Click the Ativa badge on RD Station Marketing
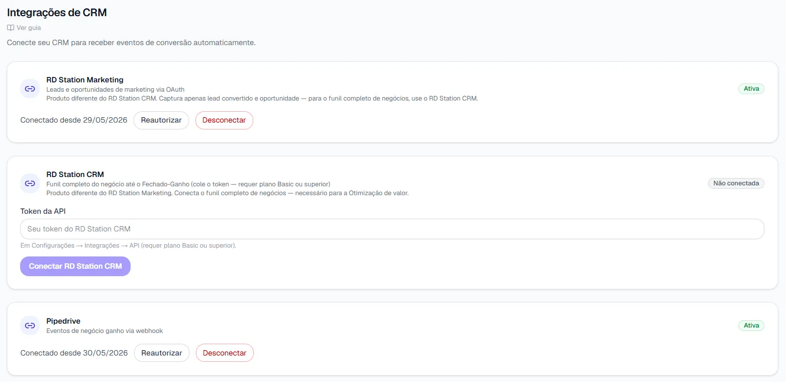 tap(751, 89)
